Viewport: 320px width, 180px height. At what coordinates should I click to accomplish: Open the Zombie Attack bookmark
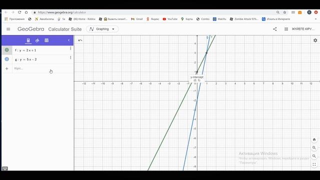click(244, 19)
